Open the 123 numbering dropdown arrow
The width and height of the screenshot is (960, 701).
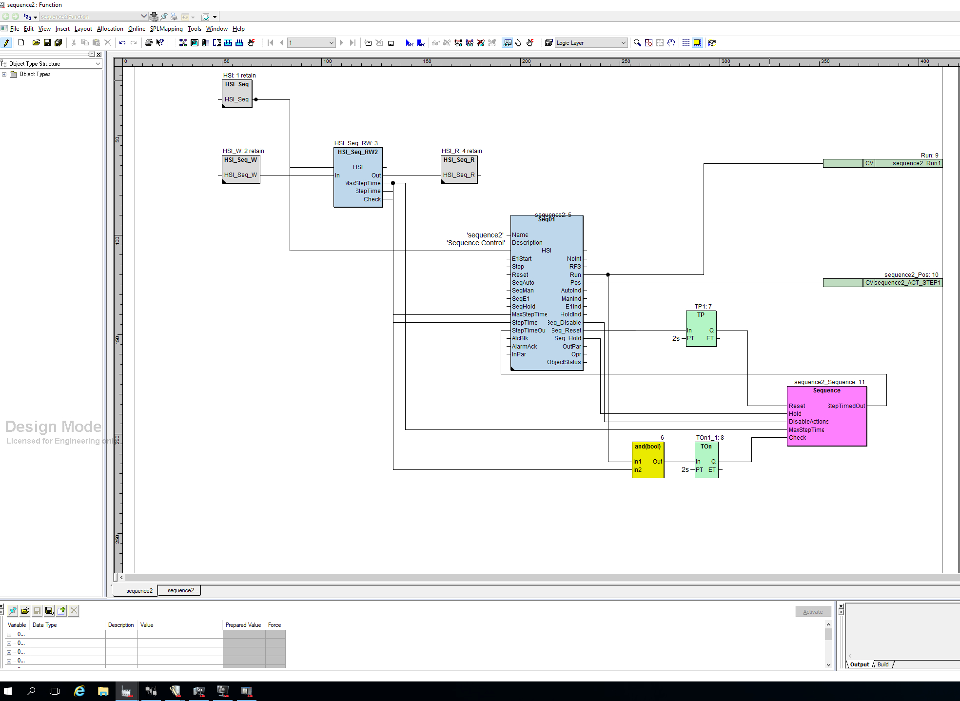[35, 17]
